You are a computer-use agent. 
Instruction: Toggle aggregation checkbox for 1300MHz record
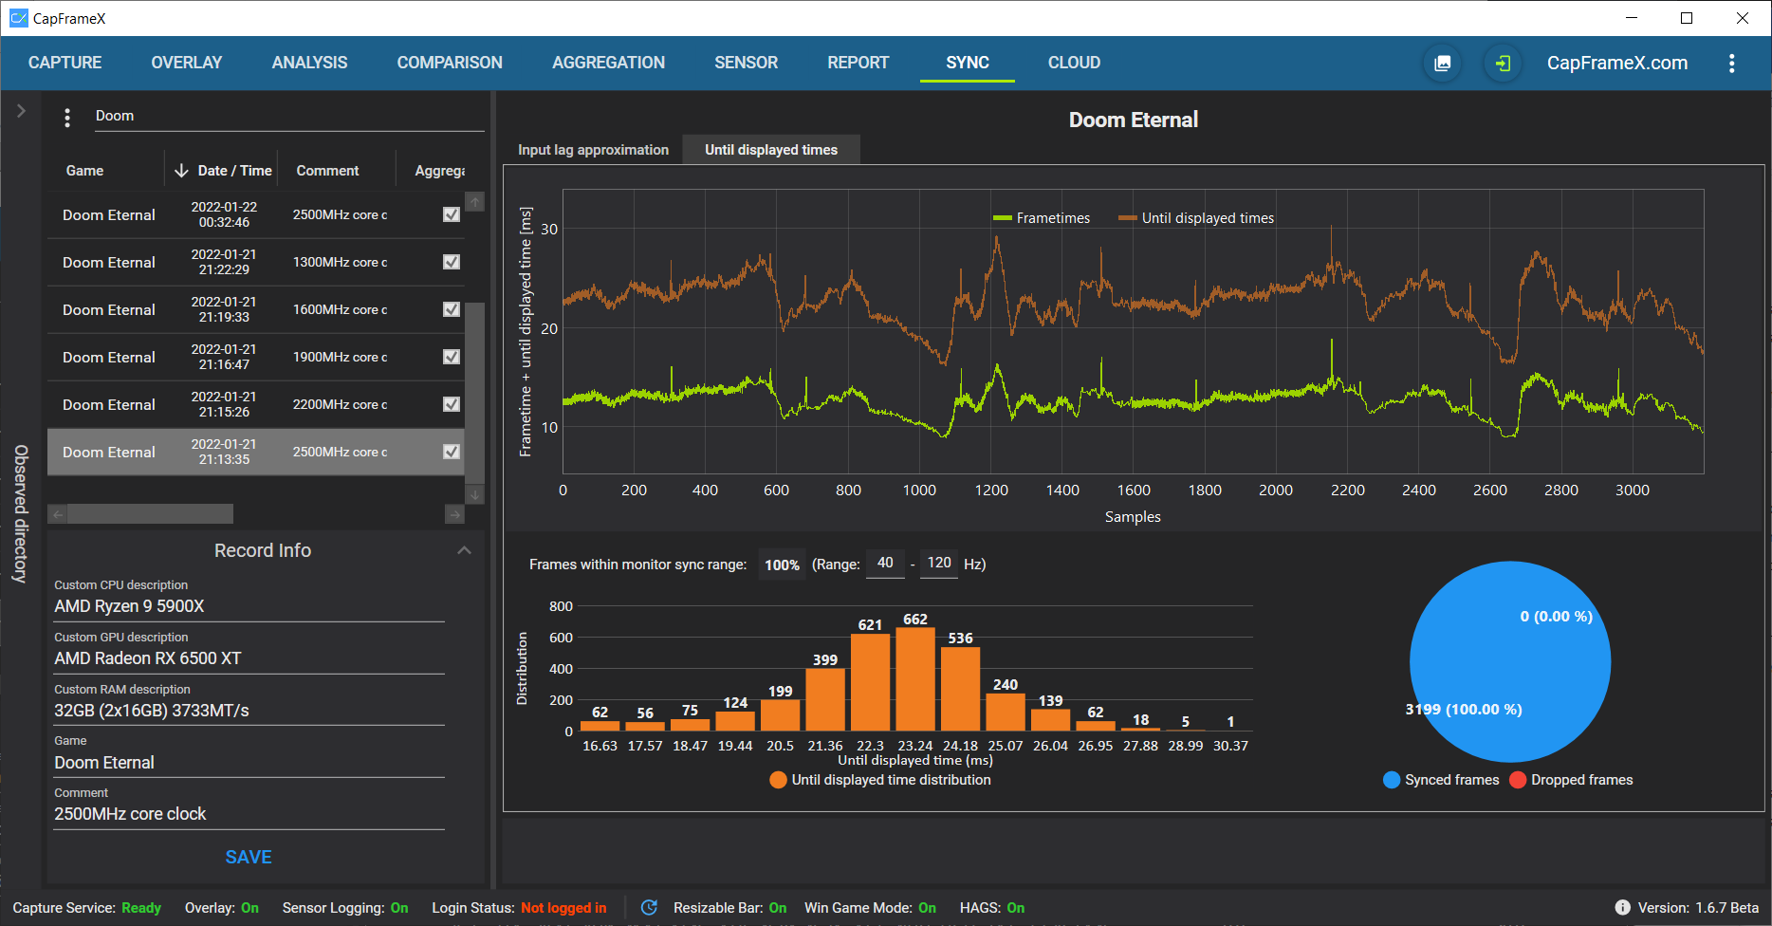452,262
